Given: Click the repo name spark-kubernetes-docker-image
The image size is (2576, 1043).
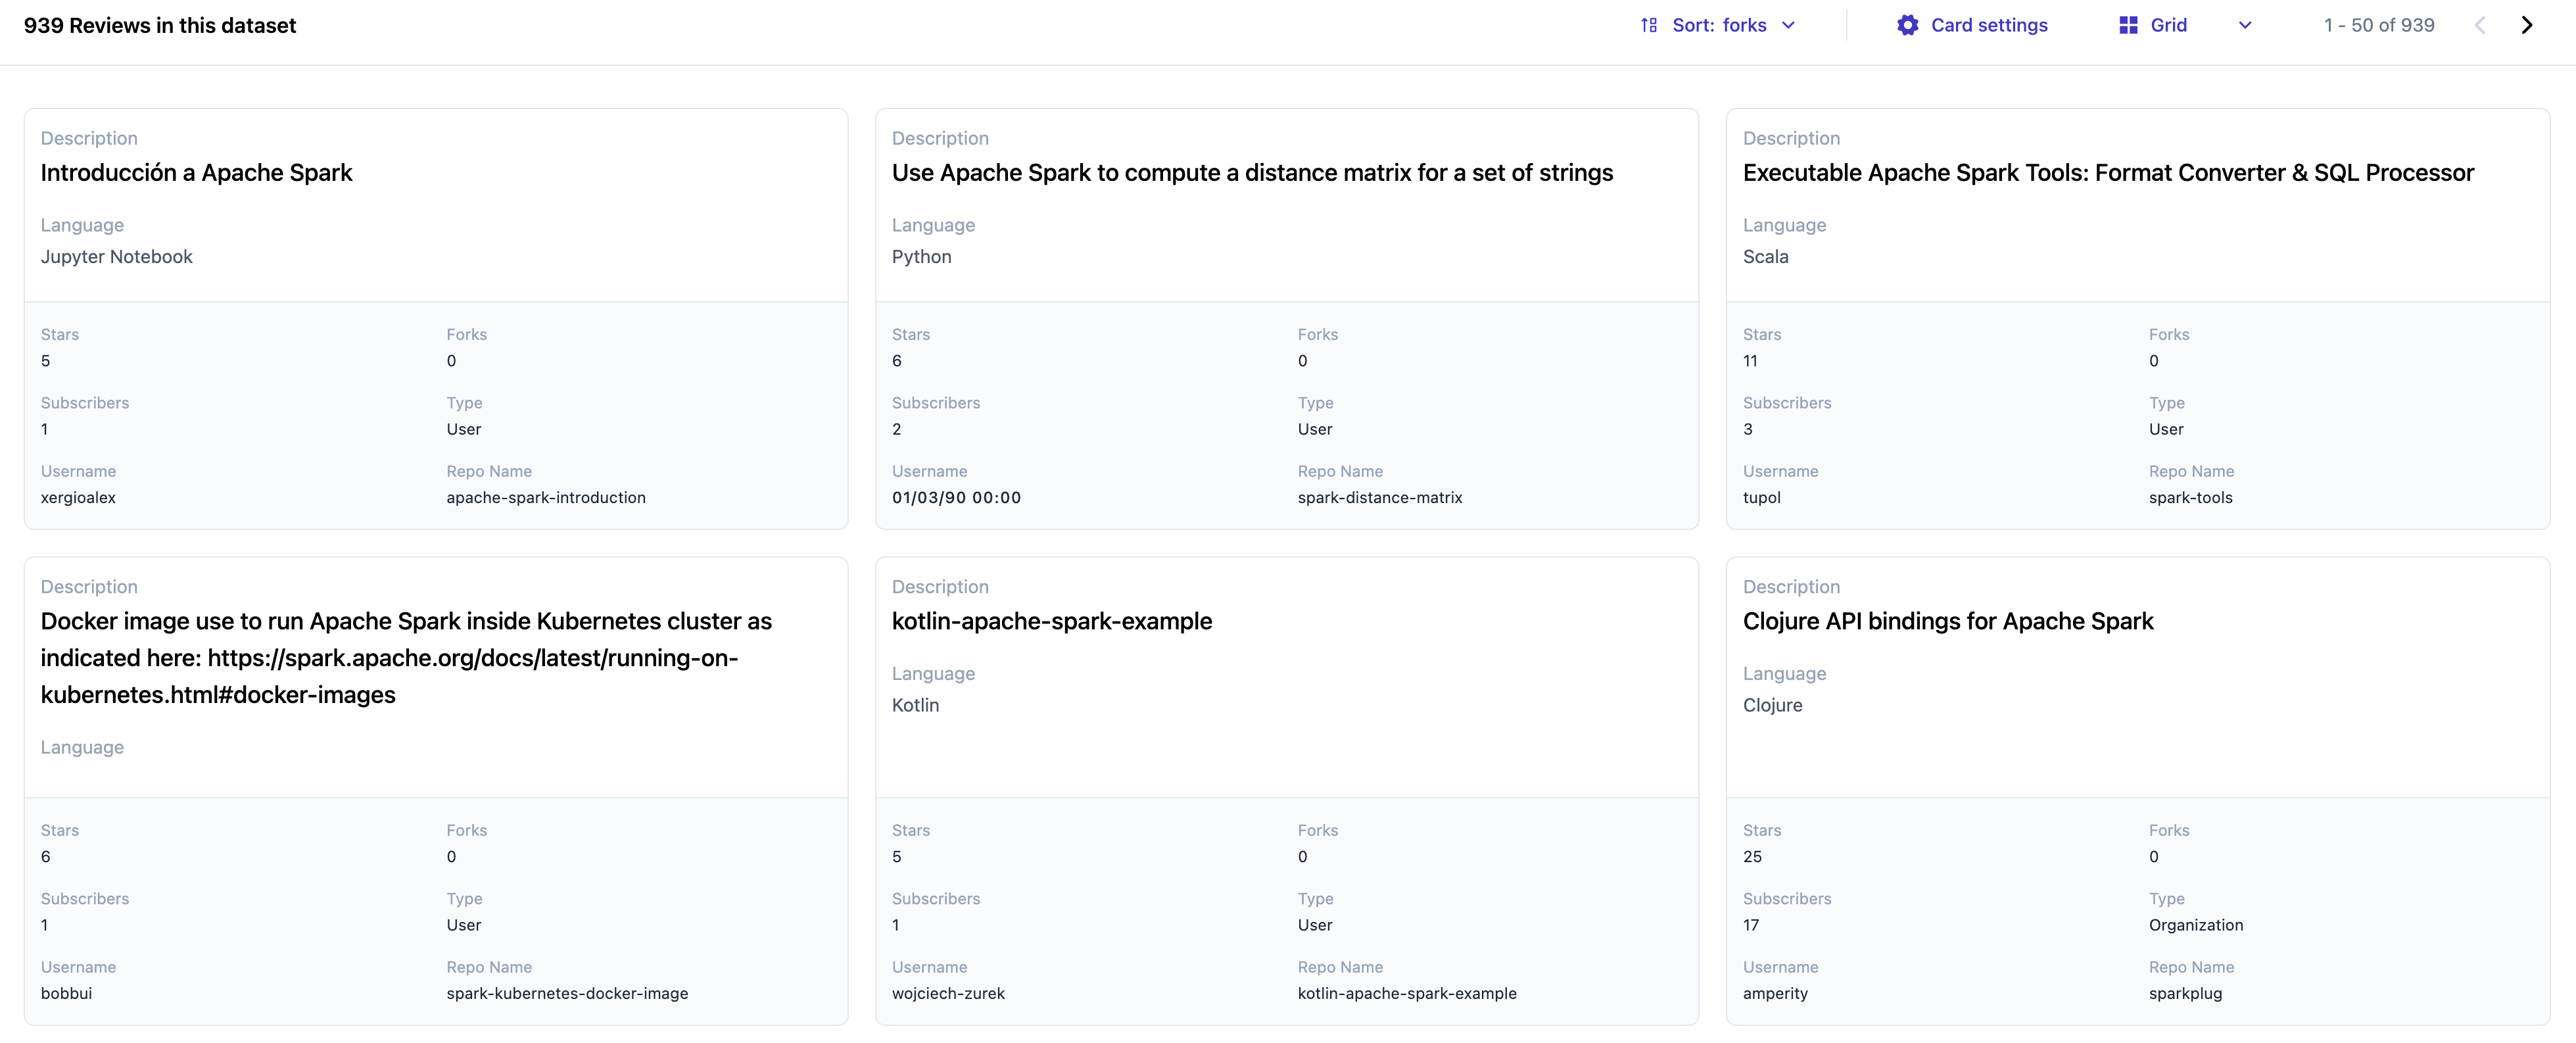Looking at the screenshot, I should click(567, 993).
